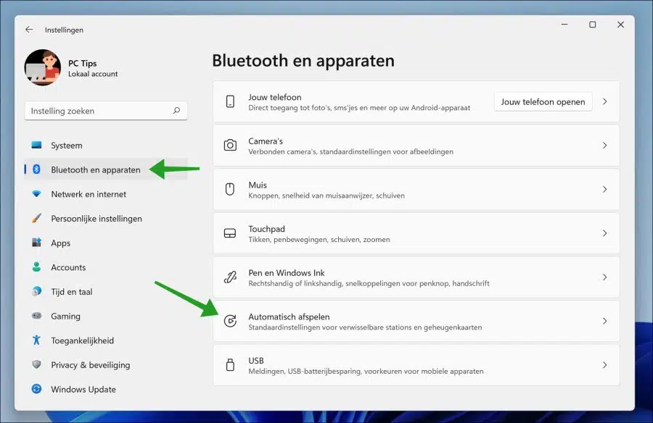653x423 pixels.
Task: Click the Automatisch afspelen autoplay icon
Action: tap(230, 321)
